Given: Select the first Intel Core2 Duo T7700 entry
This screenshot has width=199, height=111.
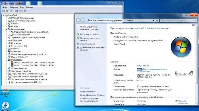Looking at the screenshot, I should (x=34, y=63).
